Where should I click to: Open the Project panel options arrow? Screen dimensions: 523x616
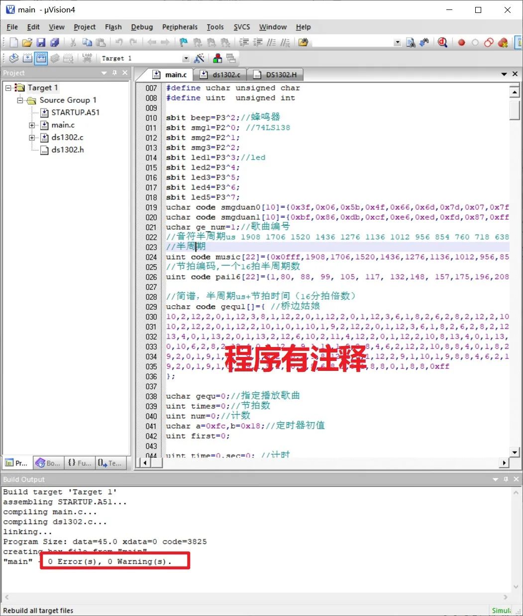coord(104,73)
